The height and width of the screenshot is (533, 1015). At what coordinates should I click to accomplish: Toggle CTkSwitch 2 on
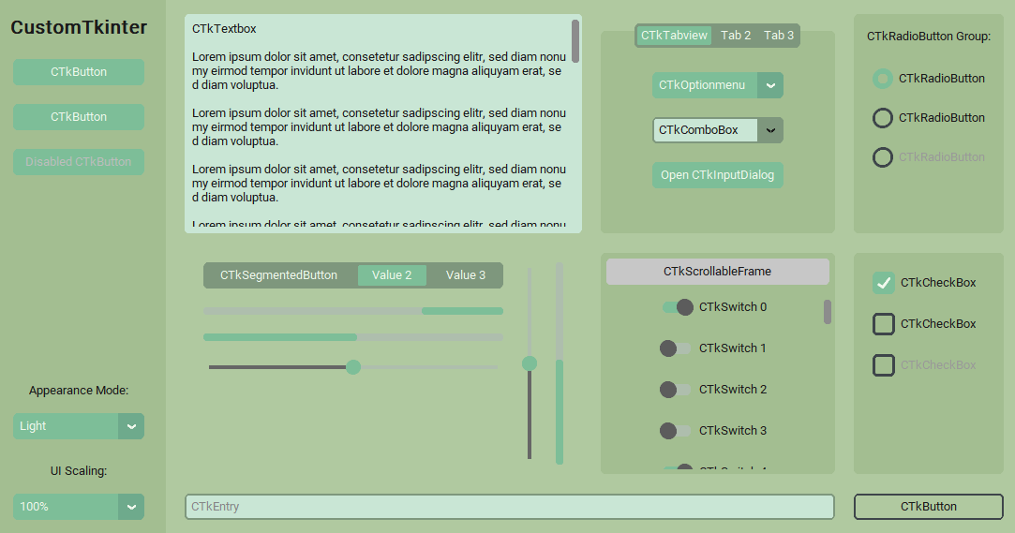(x=676, y=390)
